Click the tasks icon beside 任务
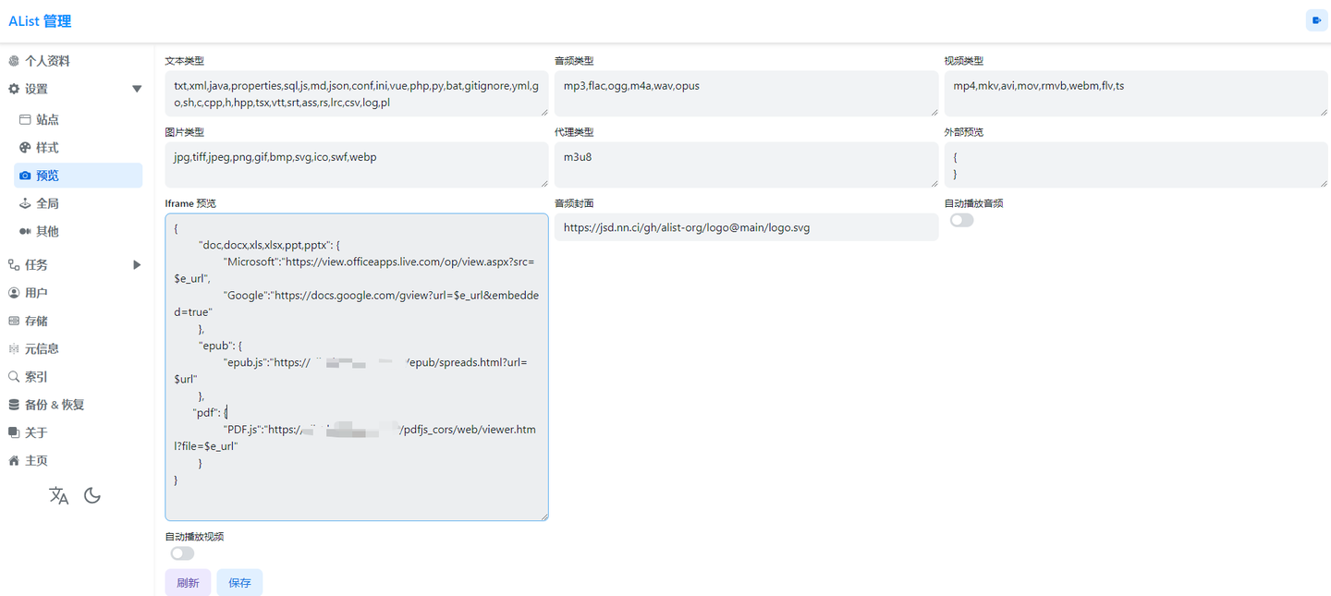 [14, 264]
